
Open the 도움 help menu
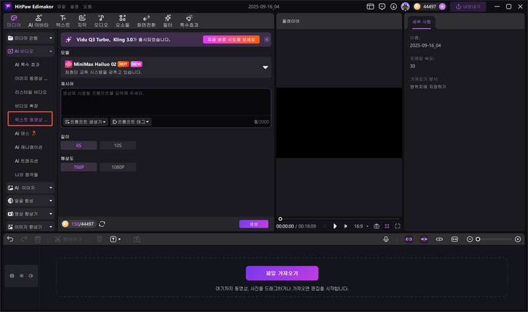point(88,7)
